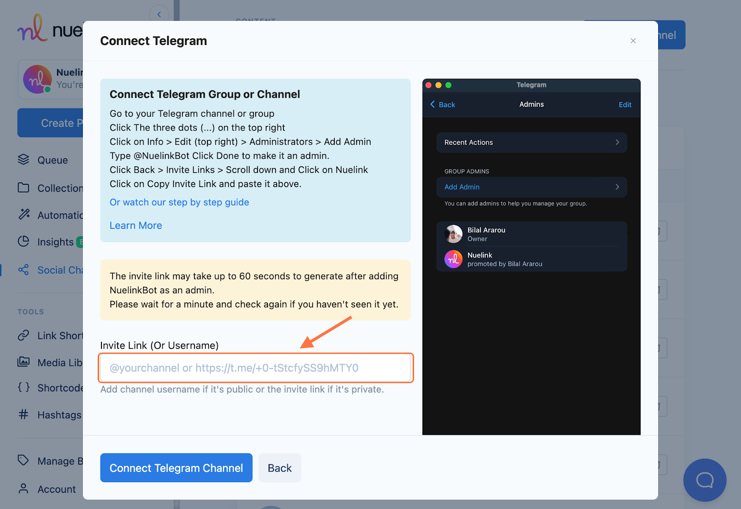The width and height of the screenshot is (741, 509).
Task: Open the Account menu item
Action: pyautogui.click(x=57, y=489)
